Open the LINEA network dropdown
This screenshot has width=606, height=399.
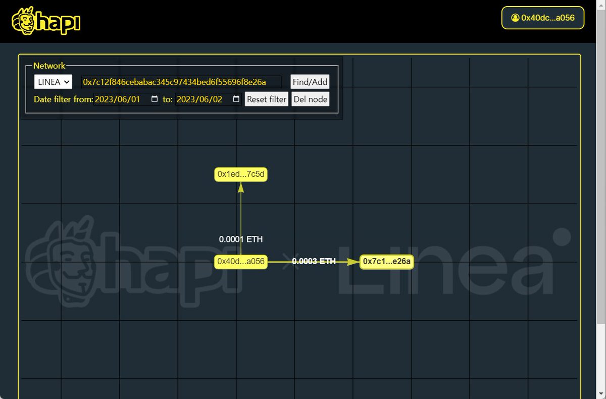point(53,82)
